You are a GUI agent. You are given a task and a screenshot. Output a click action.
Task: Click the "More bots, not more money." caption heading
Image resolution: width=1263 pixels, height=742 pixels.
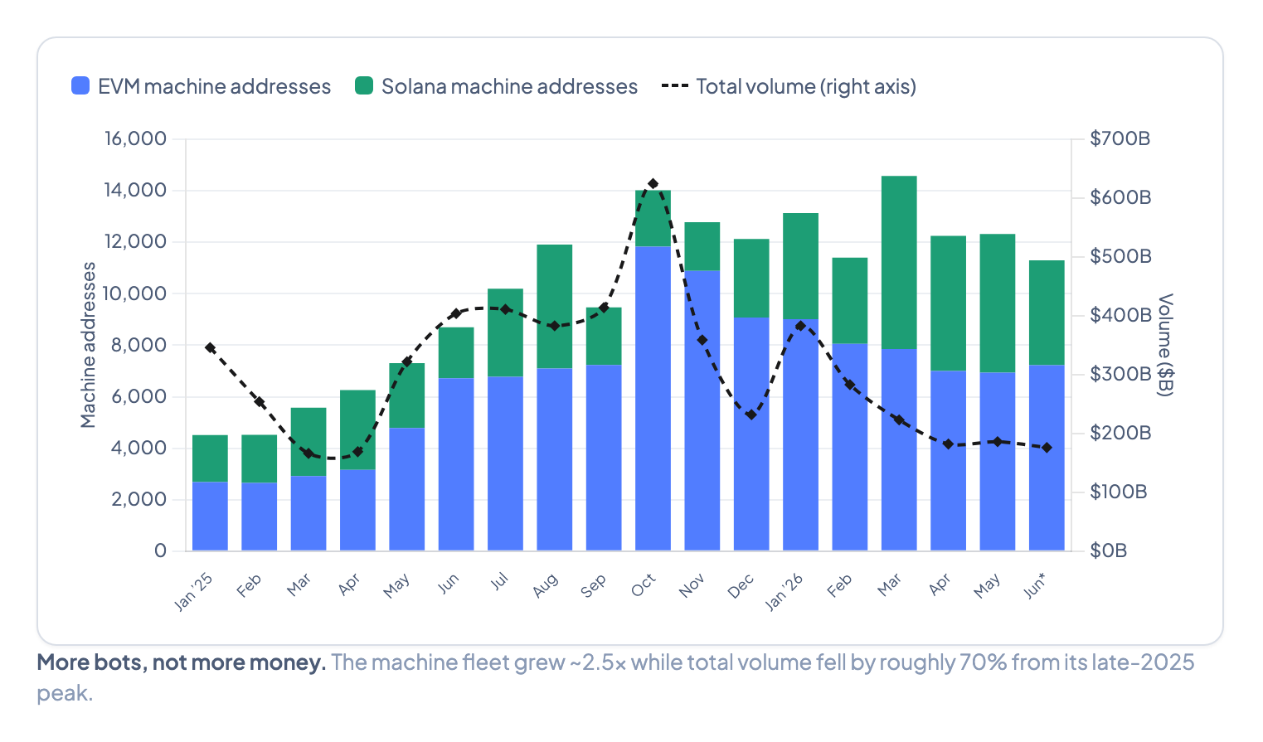pos(182,662)
